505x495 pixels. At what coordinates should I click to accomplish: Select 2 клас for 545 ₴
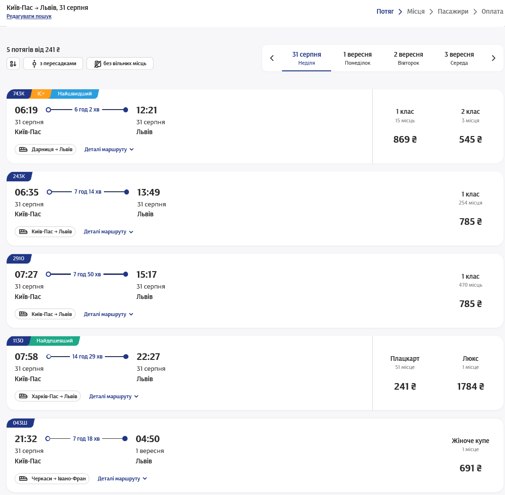pos(470,126)
